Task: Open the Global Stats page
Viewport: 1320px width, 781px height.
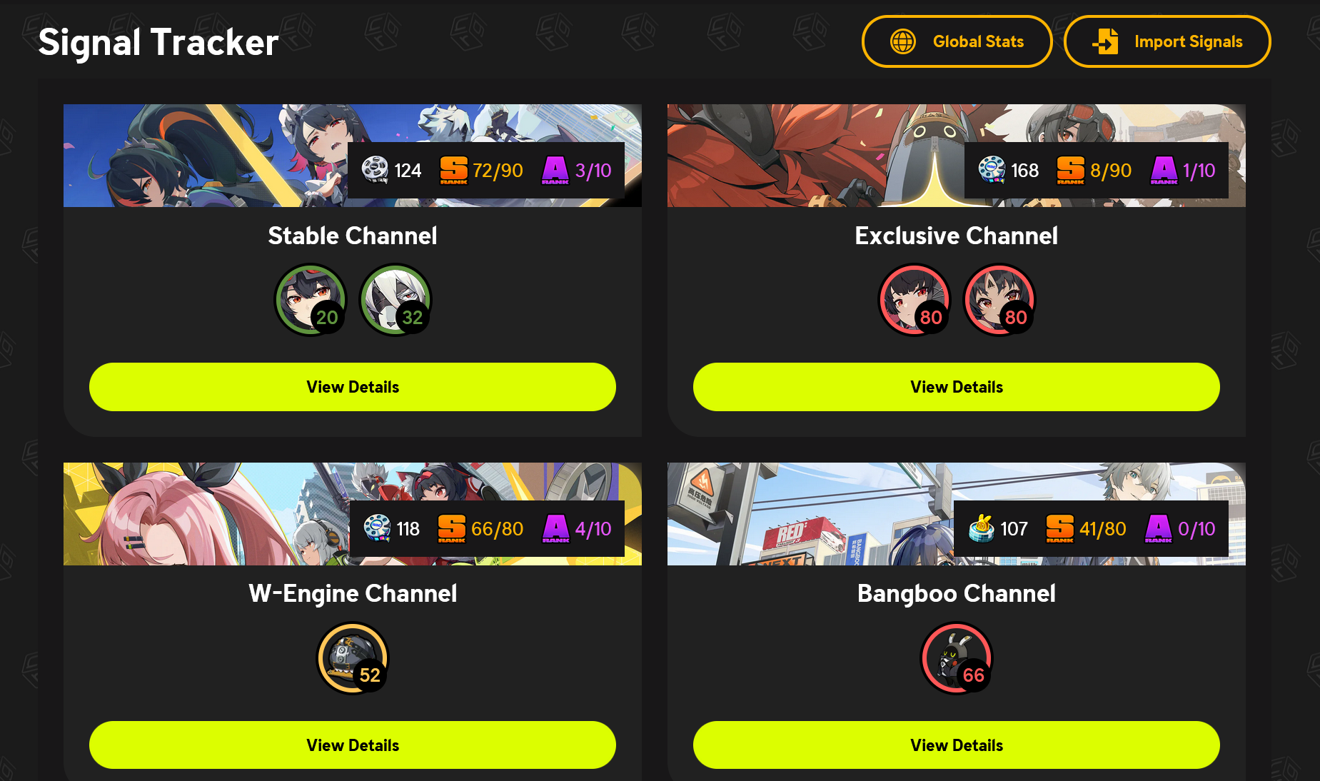Action: pyautogui.click(x=957, y=41)
